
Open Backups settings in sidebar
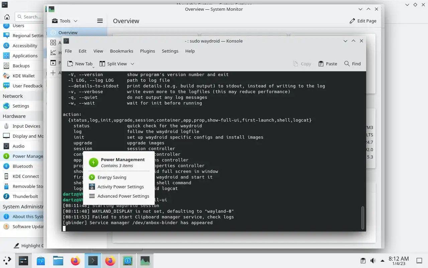coord(22,66)
